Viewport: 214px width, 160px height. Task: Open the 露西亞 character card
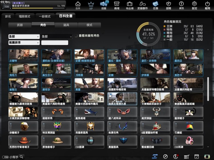(188, 56)
